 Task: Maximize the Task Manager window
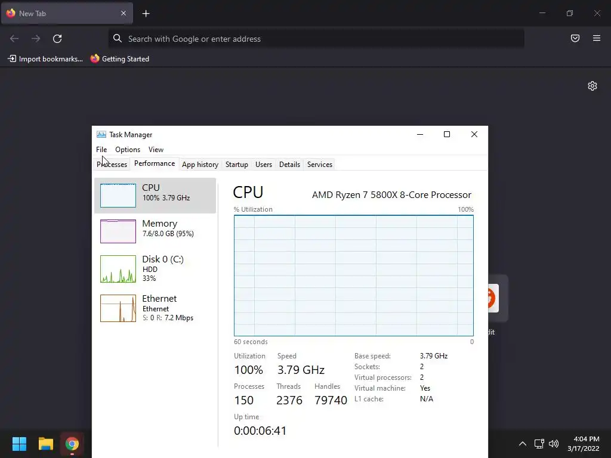click(447, 134)
